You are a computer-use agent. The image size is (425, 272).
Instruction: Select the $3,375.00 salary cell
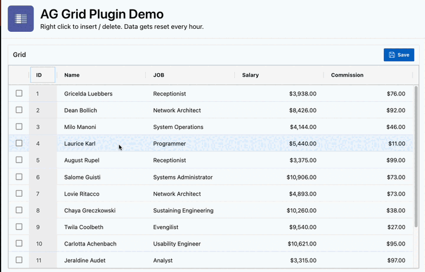(x=279, y=160)
